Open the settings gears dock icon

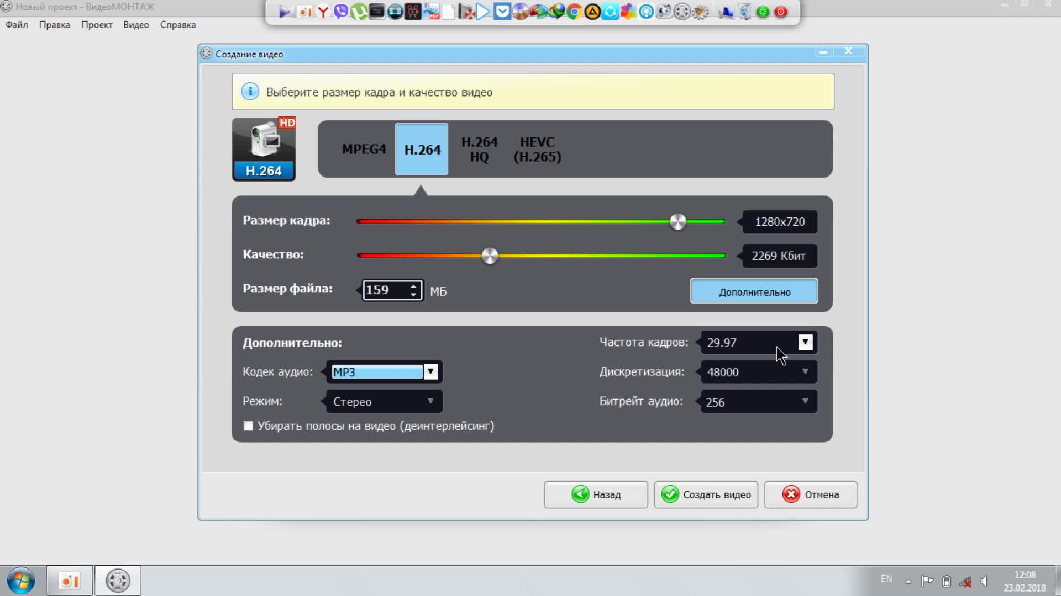[700, 12]
